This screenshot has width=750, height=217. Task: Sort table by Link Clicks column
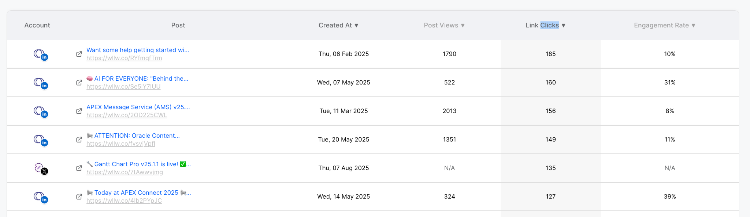click(x=546, y=25)
